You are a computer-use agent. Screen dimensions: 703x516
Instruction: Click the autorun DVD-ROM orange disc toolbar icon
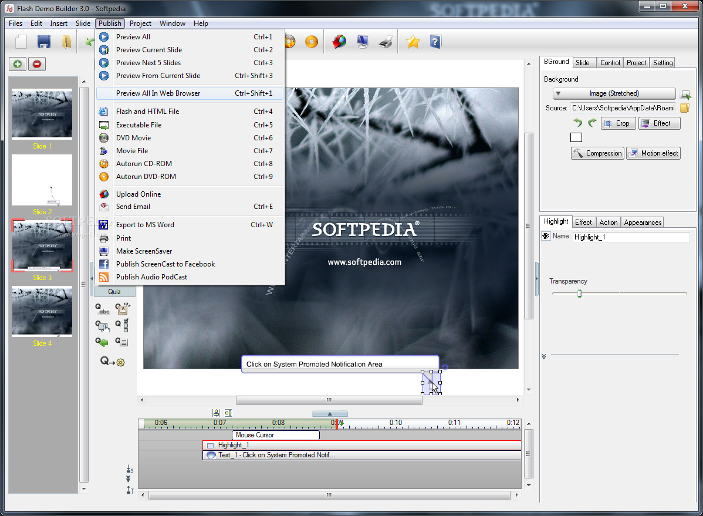[311, 42]
